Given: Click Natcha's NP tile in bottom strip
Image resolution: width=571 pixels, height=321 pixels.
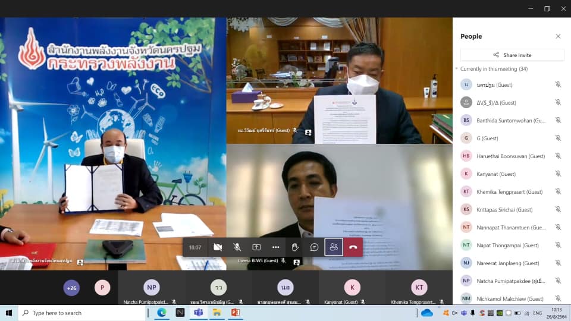Looking at the screenshot, I should [x=152, y=288].
